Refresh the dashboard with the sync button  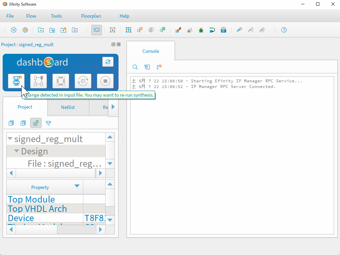(108, 62)
